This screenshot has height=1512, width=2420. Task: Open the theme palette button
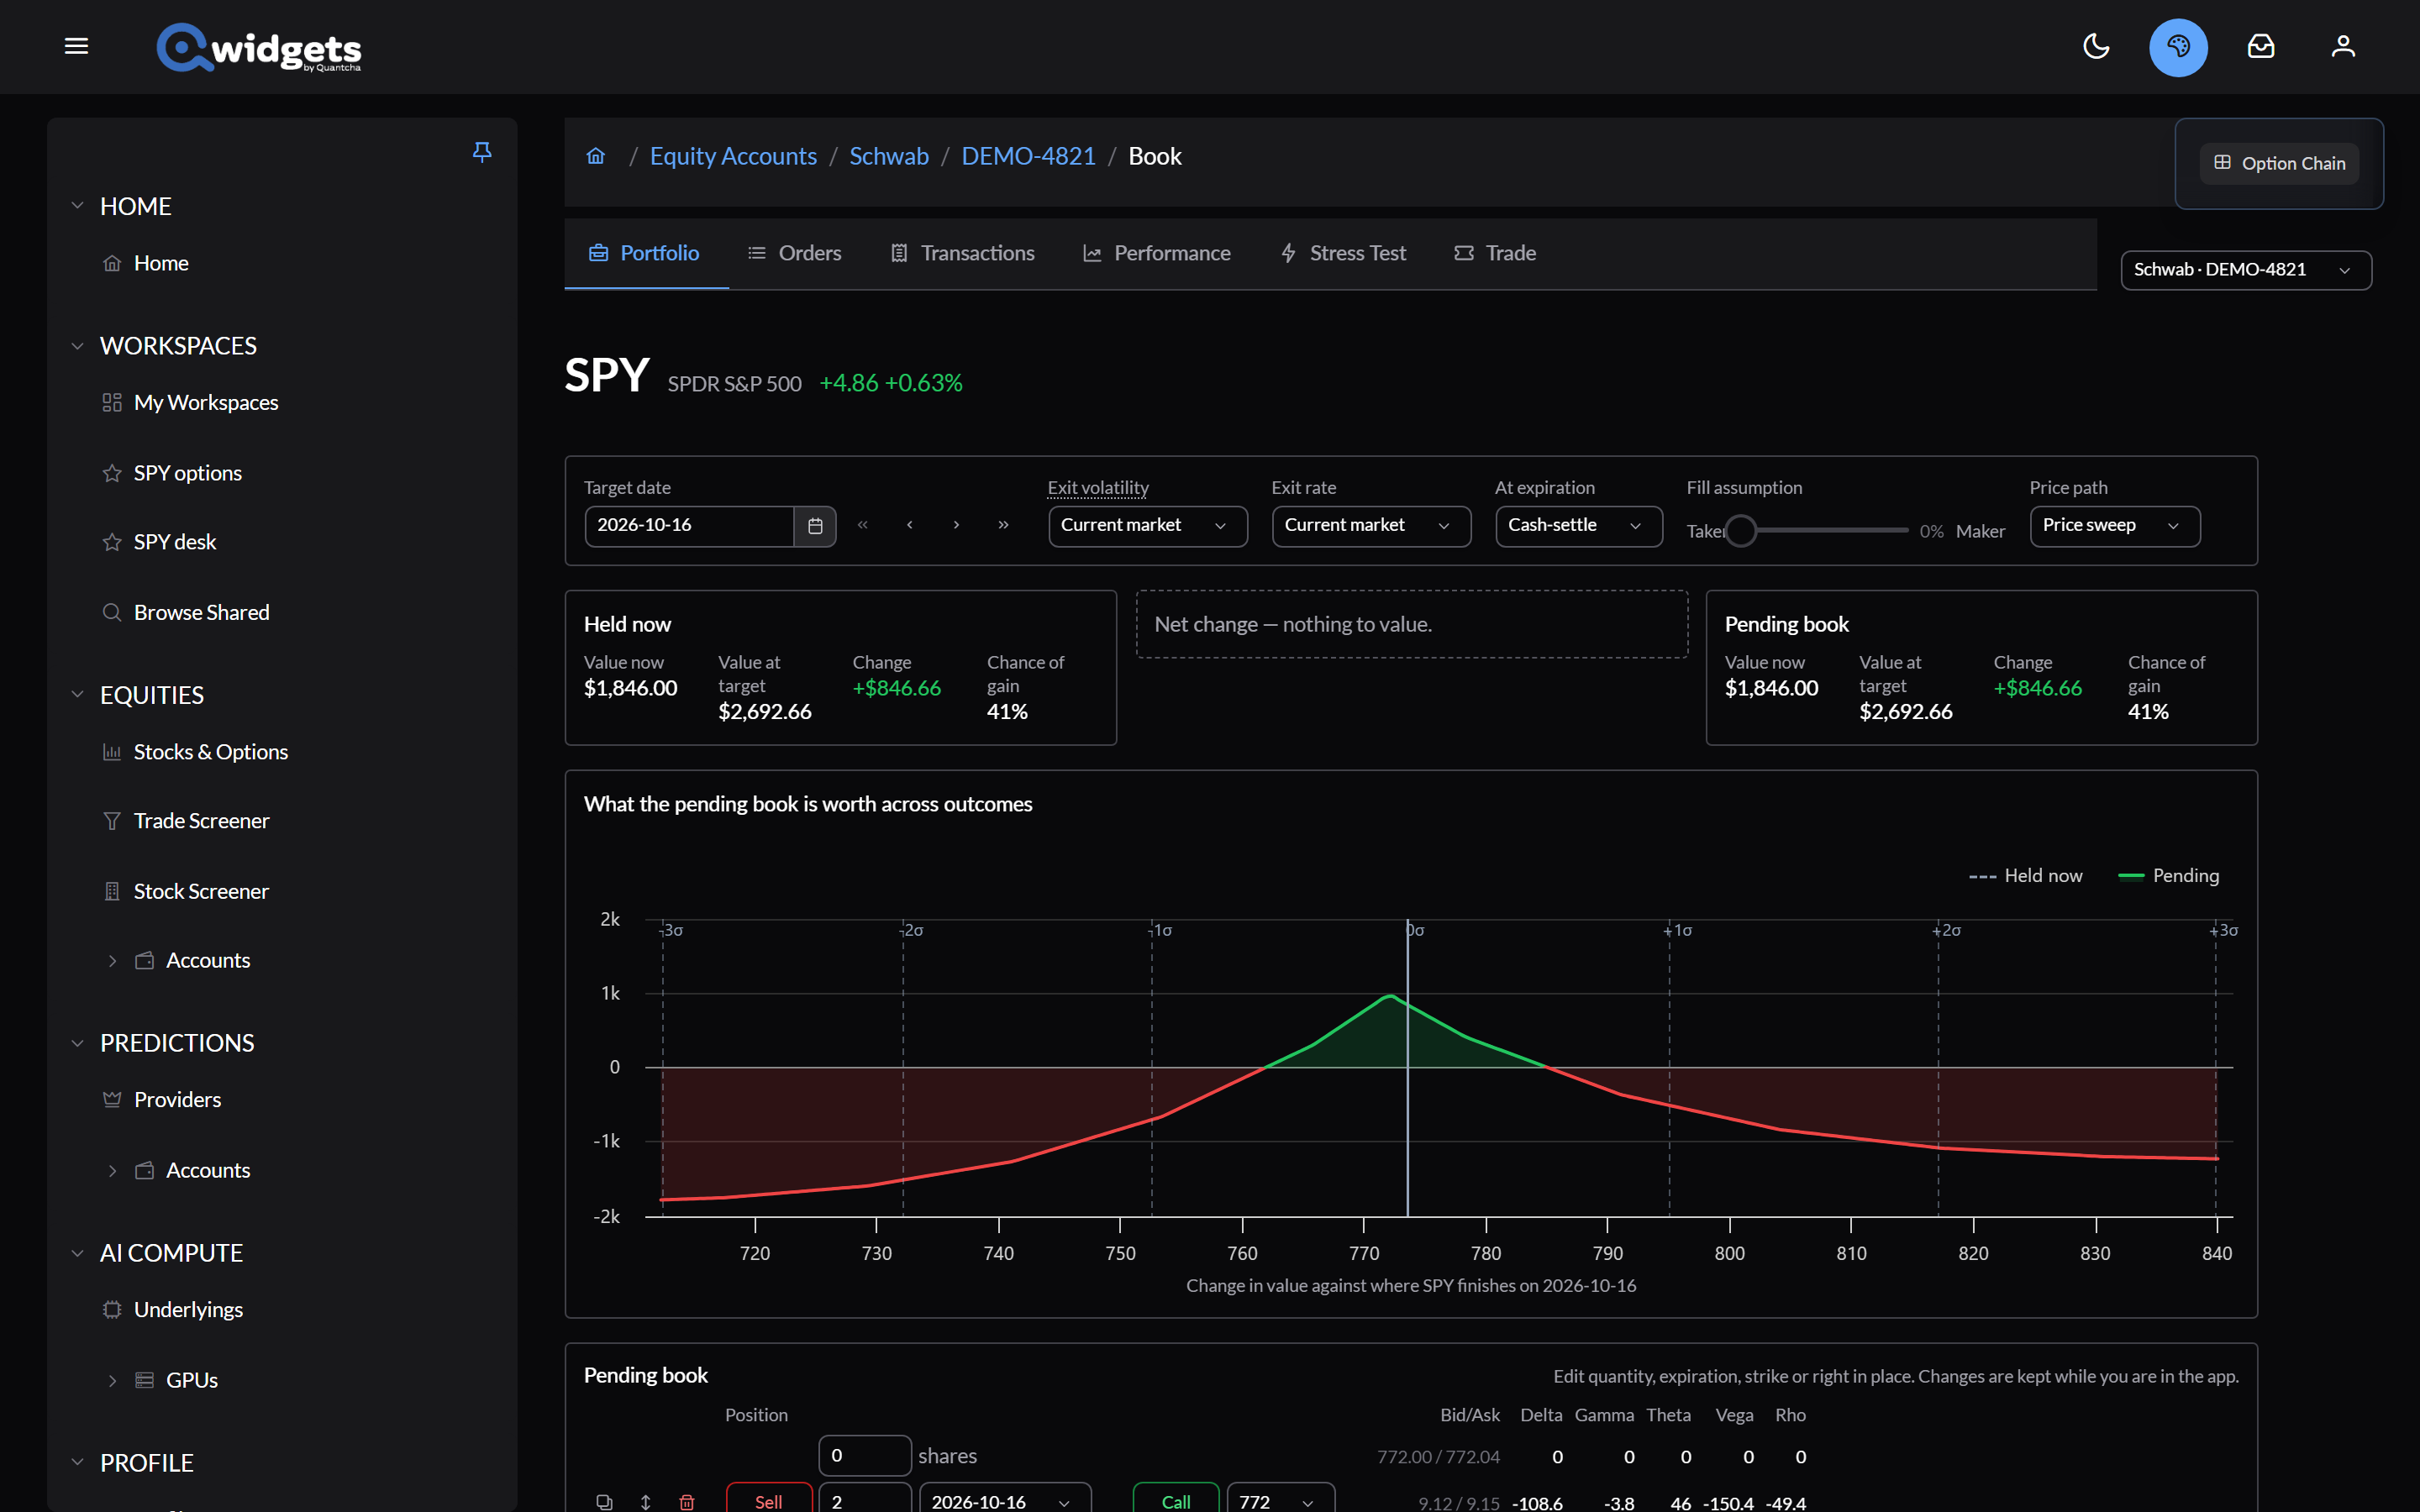pos(2178,47)
